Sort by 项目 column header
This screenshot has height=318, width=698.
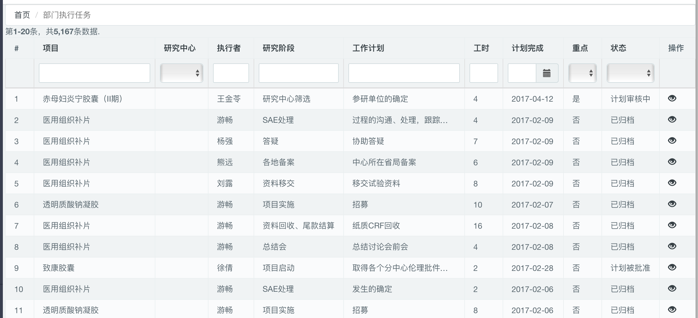click(51, 48)
